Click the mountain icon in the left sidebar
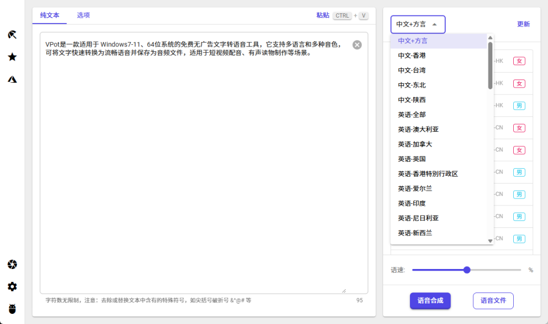The height and width of the screenshot is (324, 548). point(12,79)
